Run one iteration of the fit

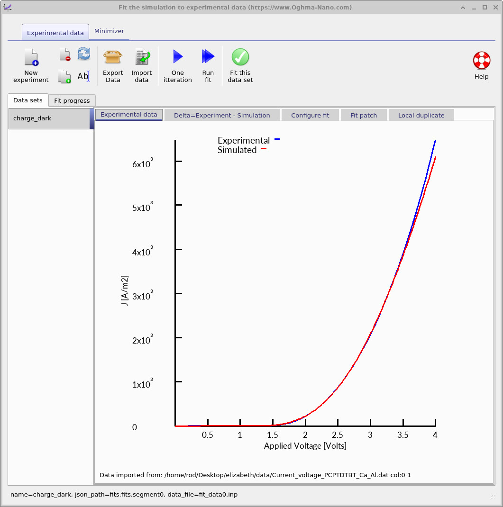(177, 65)
